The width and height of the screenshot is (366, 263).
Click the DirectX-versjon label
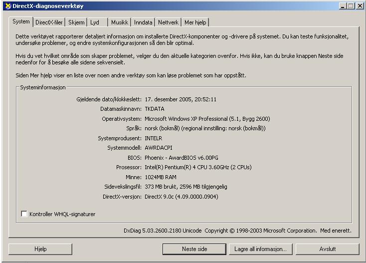click(x=122, y=197)
